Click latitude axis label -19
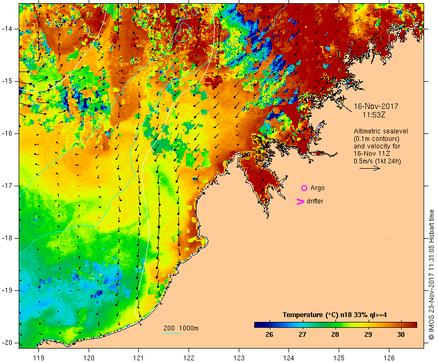 pos(7,291)
